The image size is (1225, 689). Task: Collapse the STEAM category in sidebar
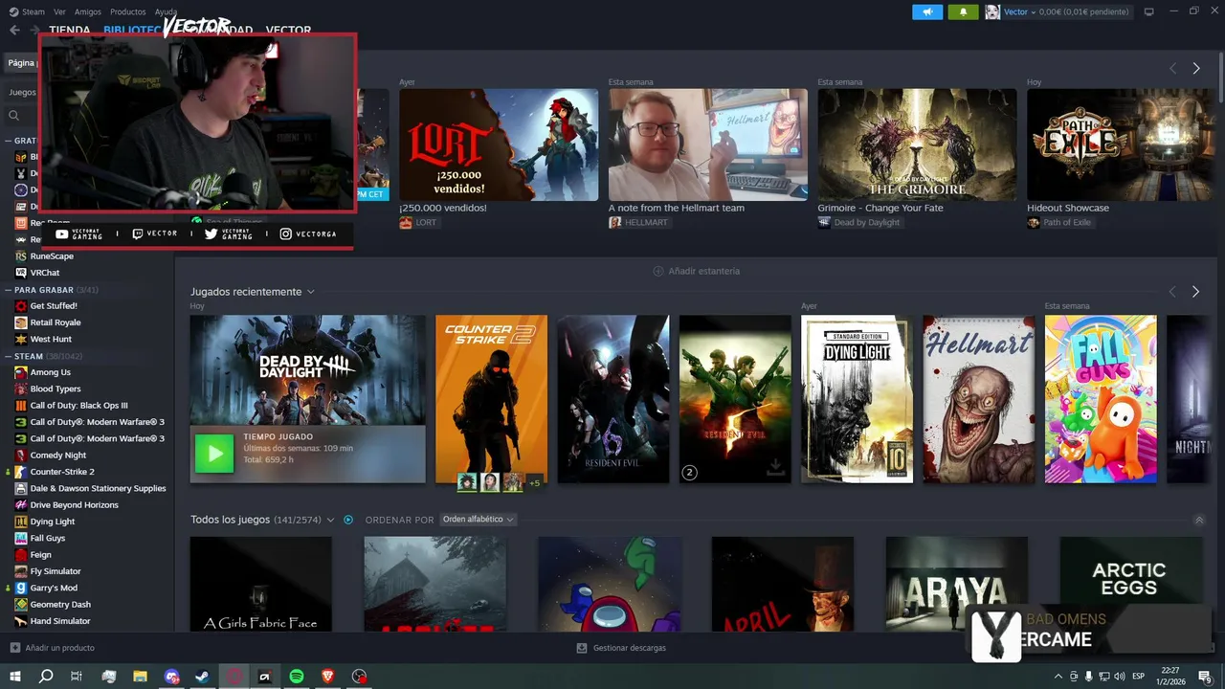point(8,356)
